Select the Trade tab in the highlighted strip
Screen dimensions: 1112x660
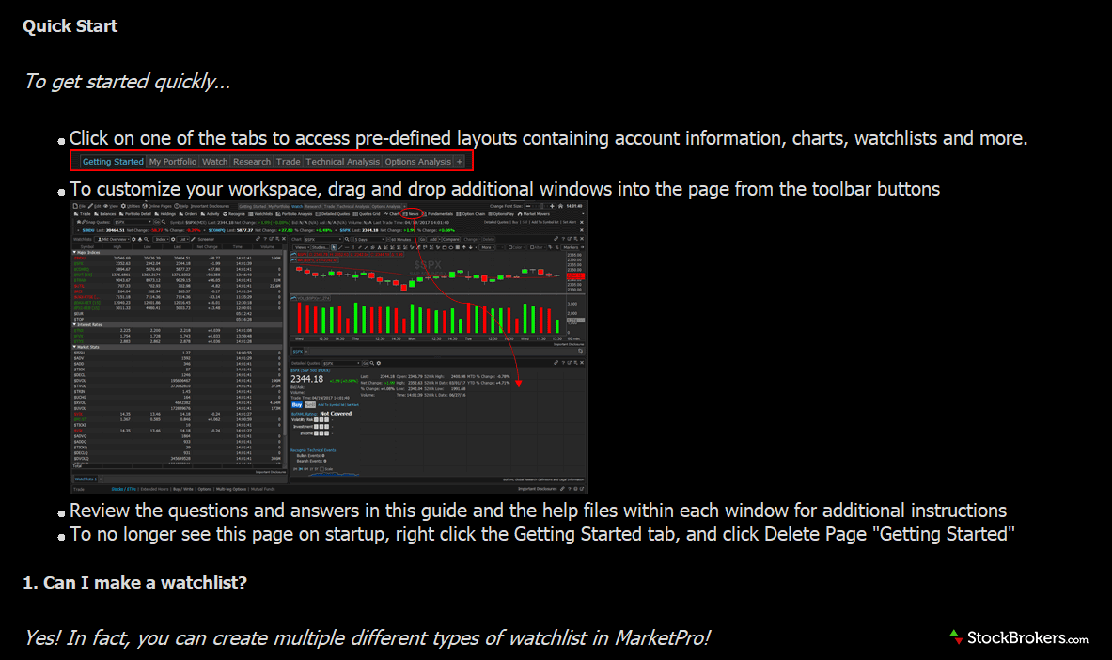click(x=288, y=162)
